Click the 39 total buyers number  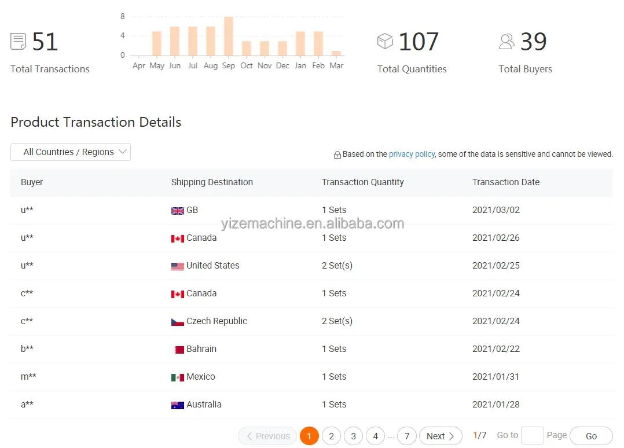click(x=534, y=41)
